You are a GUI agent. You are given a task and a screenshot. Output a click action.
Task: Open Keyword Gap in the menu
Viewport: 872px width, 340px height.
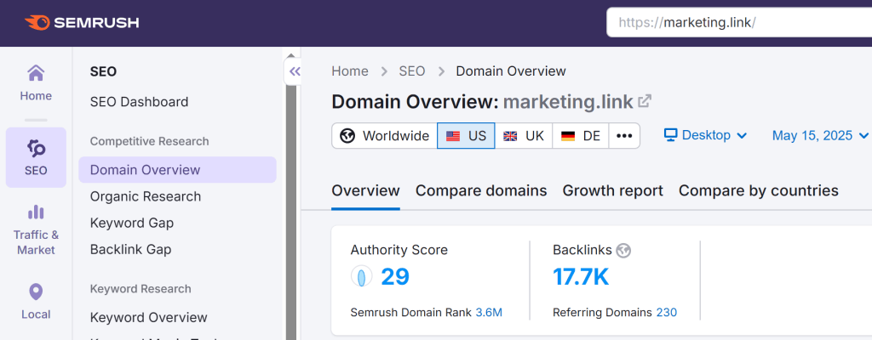pyautogui.click(x=132, y=223)
